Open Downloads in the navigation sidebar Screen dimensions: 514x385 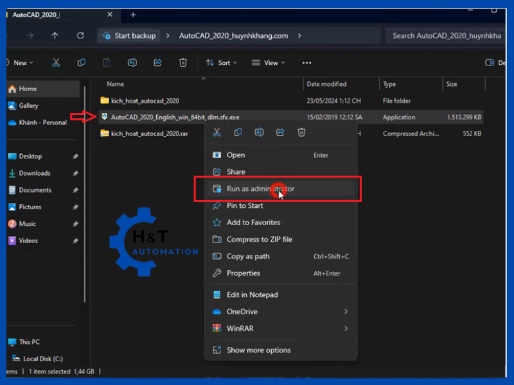pyautogui.click(x=35, y=173)
